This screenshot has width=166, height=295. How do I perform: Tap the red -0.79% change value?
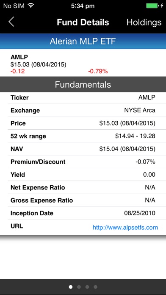coord(98,72)
